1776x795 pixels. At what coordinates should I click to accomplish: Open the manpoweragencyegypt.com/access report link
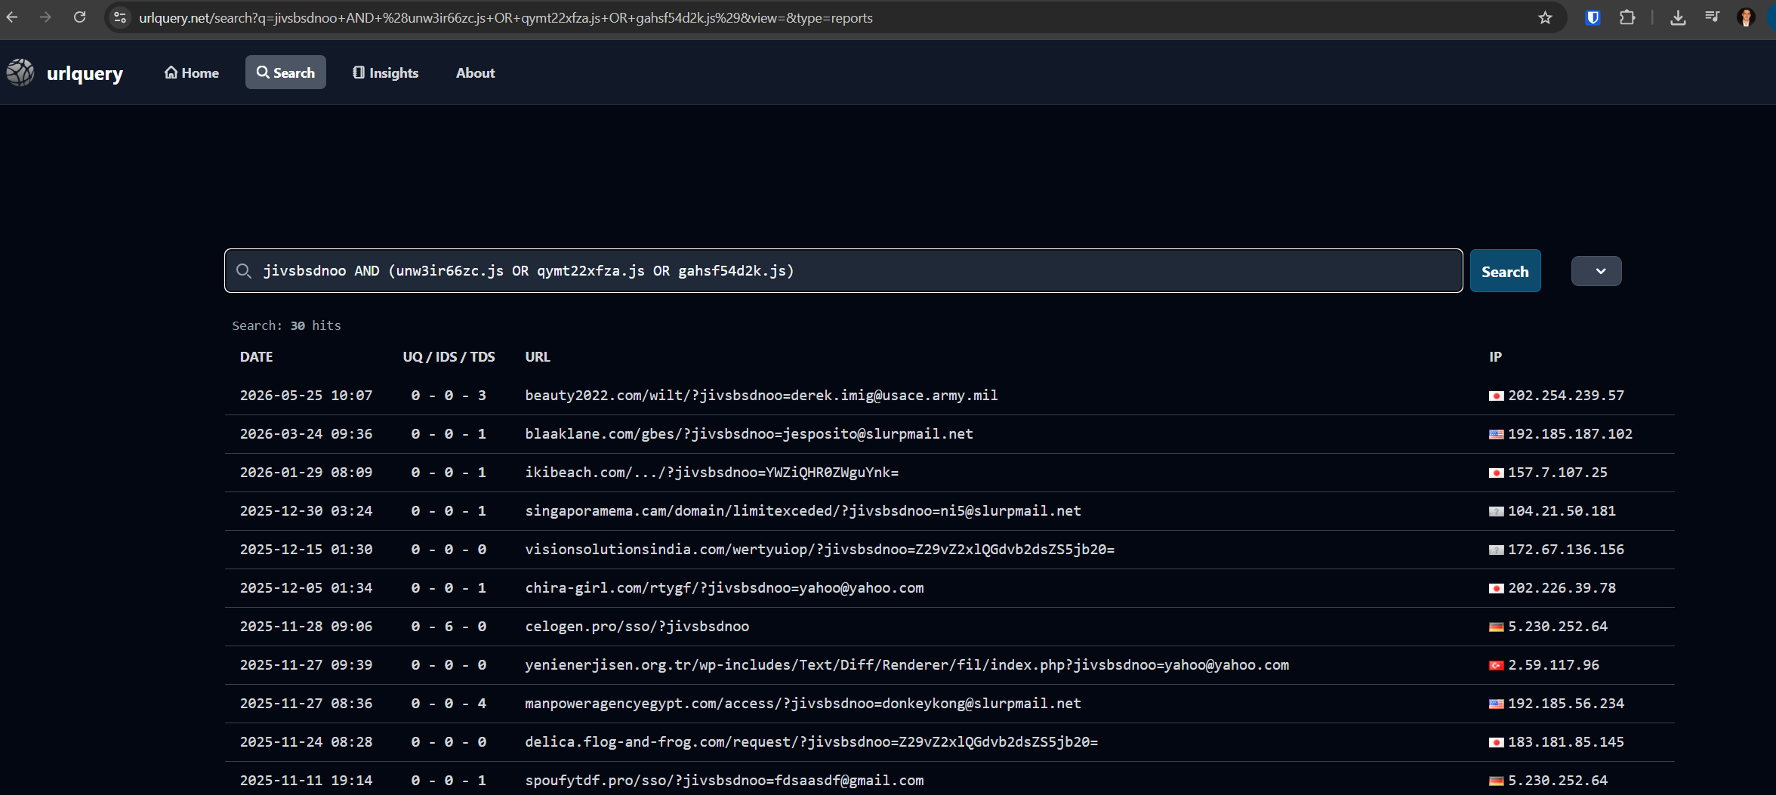(x=803, y=703)
